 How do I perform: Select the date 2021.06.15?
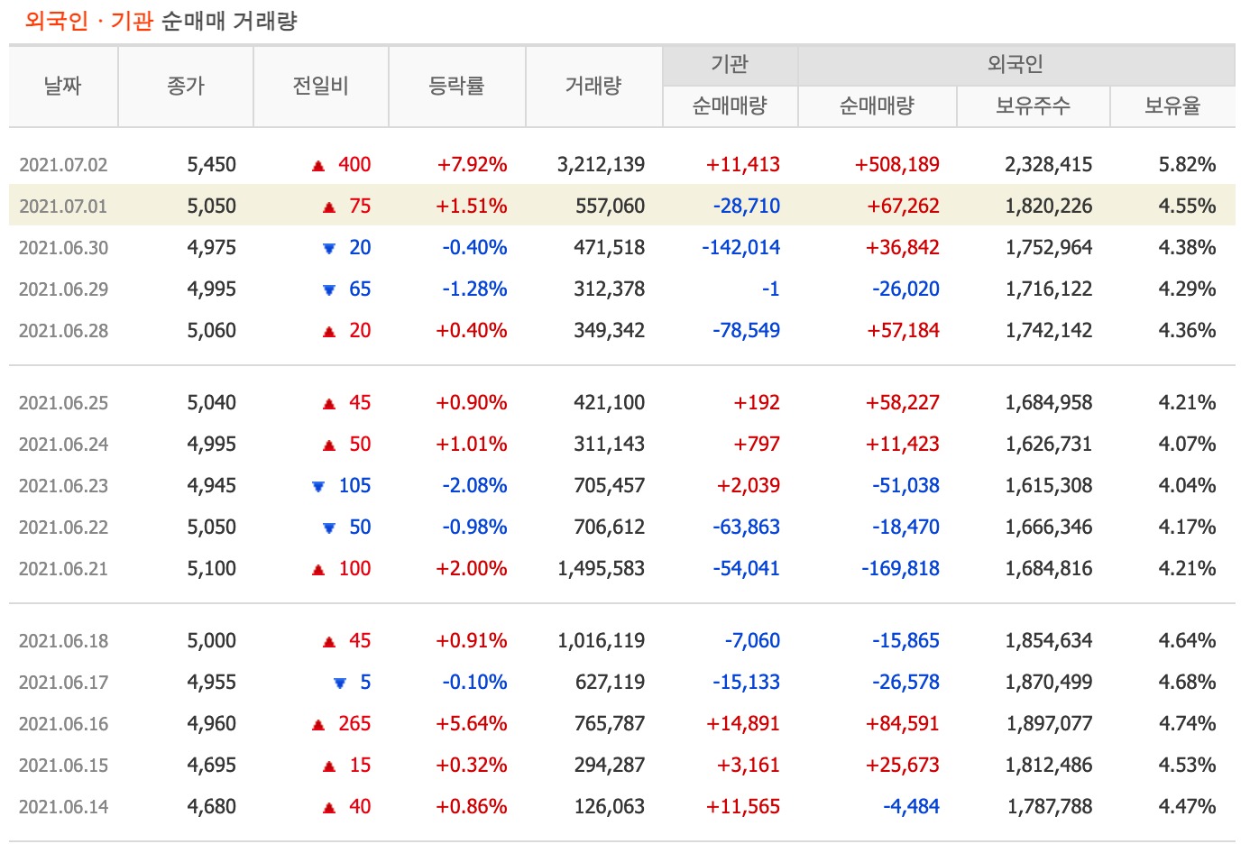[63, 766]
